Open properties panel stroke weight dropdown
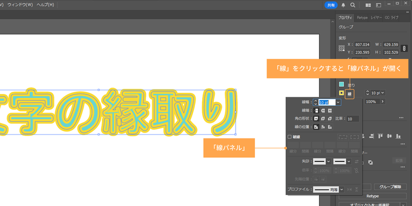Viewport: 412px width, 206px height. 382,93
